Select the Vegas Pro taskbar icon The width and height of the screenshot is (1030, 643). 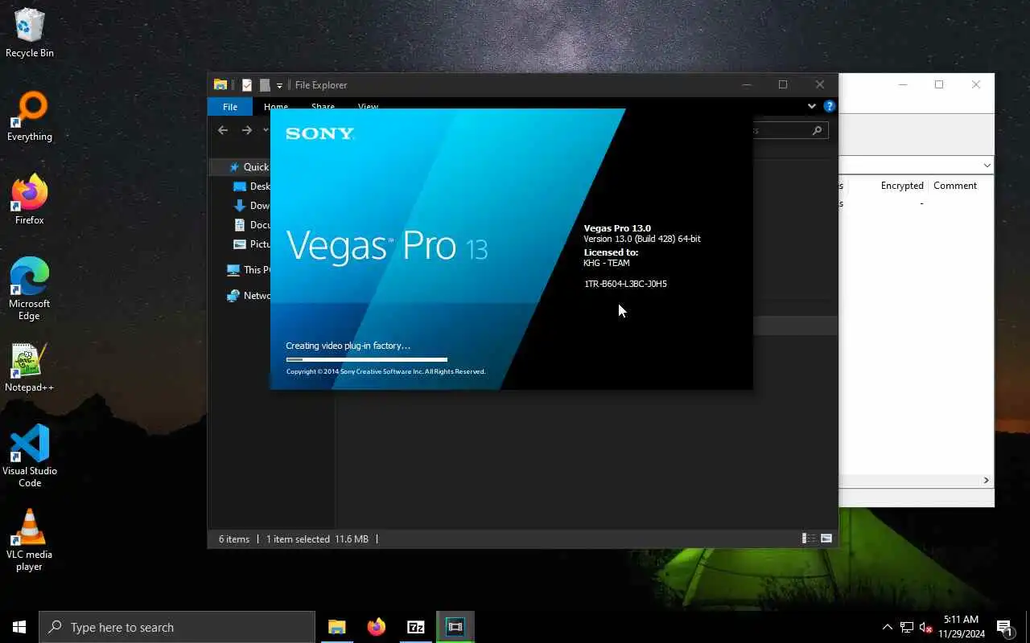click(x=455, y=627)
